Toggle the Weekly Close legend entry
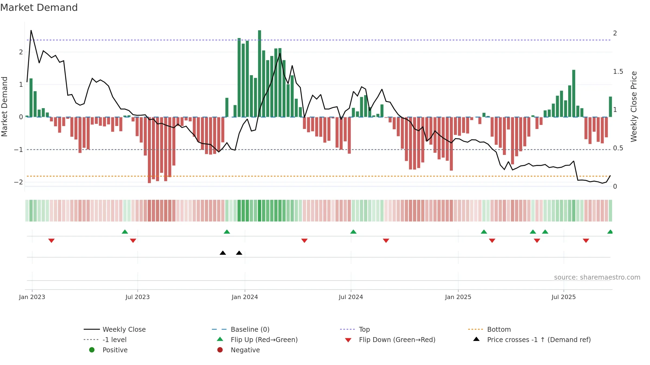This screenshot has height=365, width=650. [x=115, y=329]
